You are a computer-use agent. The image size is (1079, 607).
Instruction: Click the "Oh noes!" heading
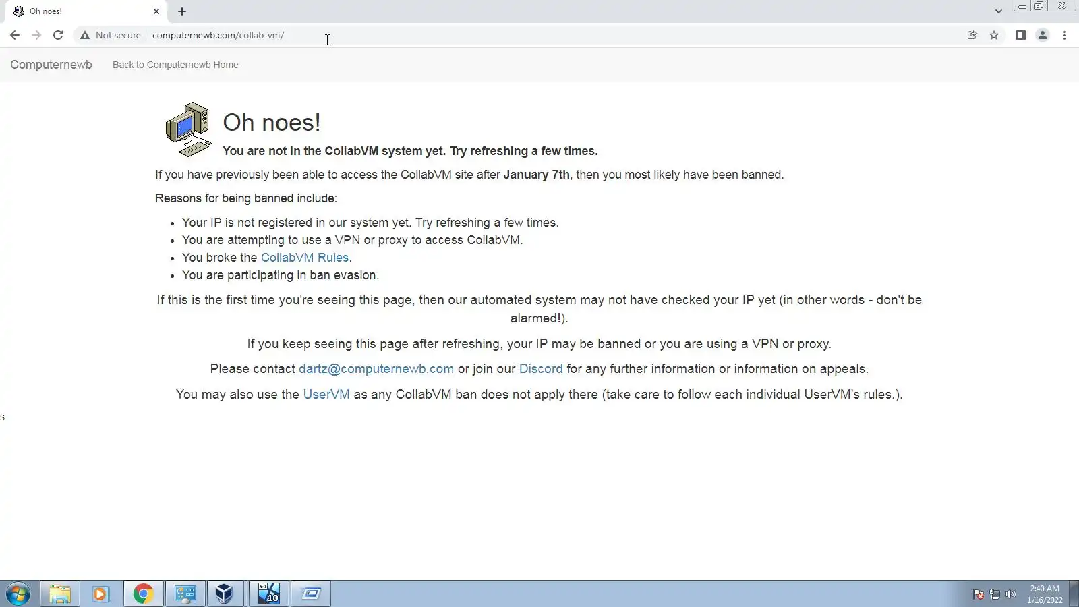point(272,123)
